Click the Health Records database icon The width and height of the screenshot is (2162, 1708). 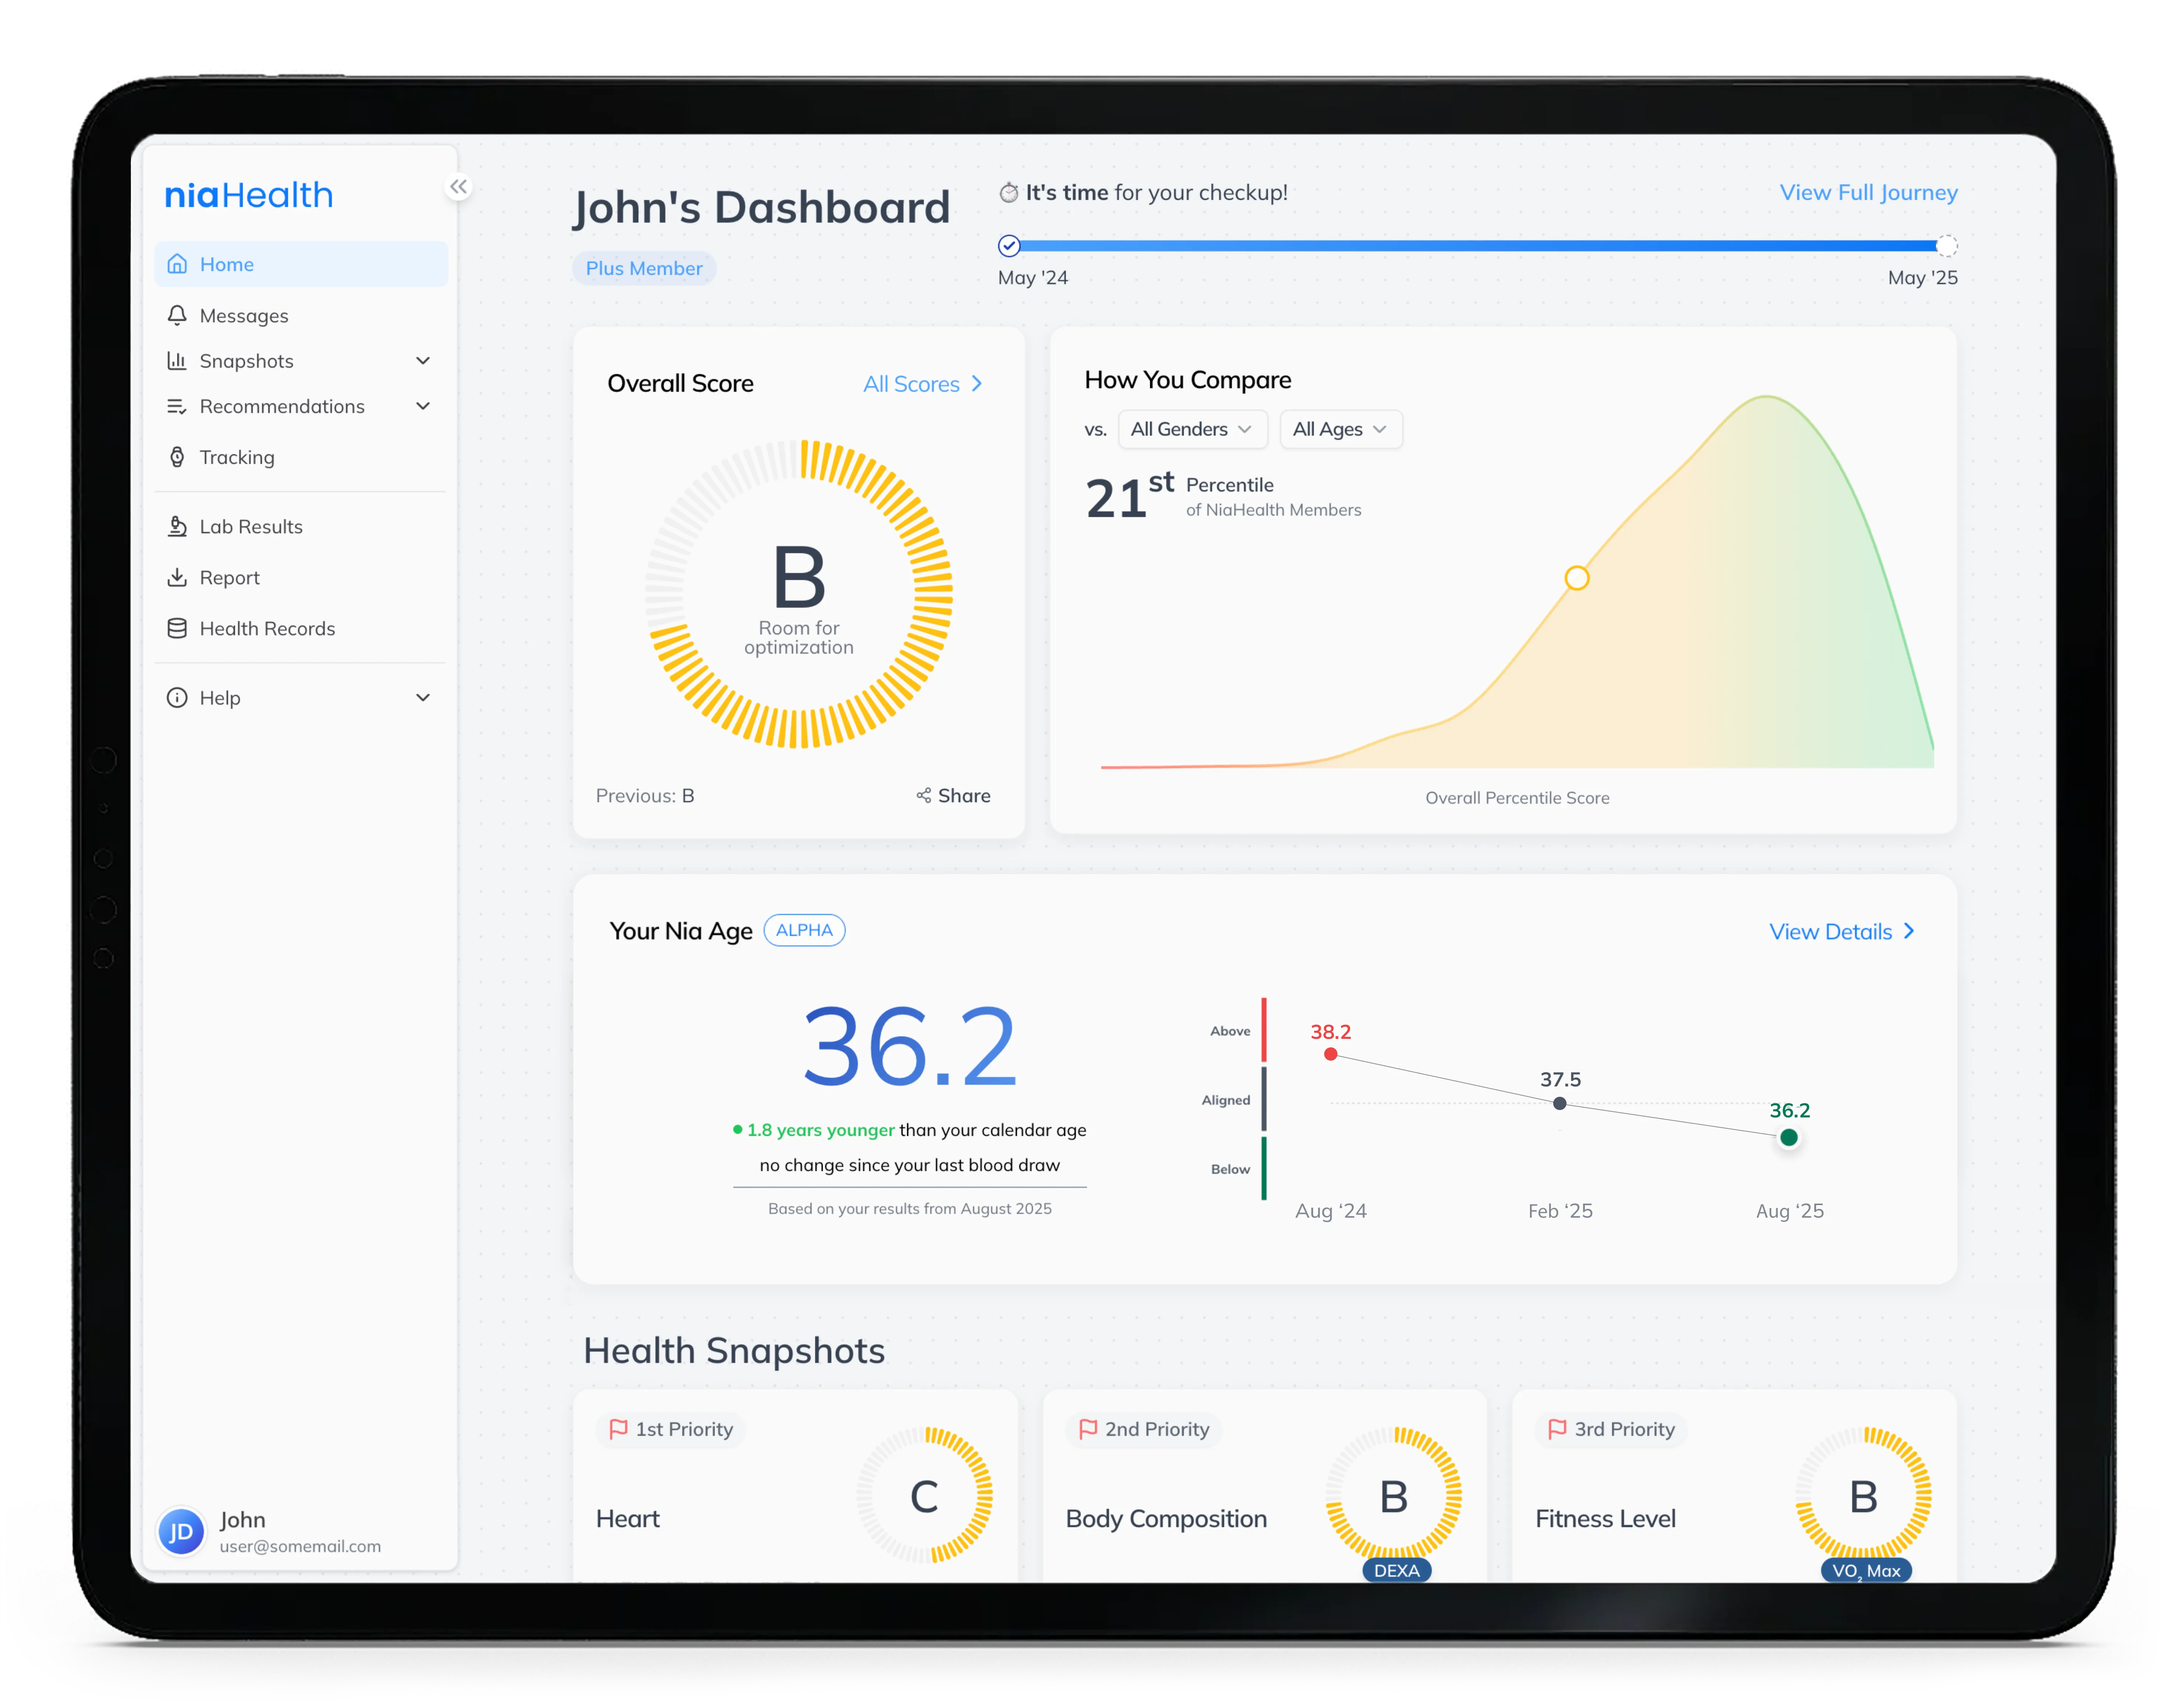coord(177,628)
